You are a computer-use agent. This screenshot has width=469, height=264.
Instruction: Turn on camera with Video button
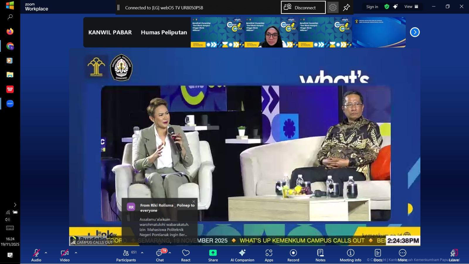tap(64, 255)
